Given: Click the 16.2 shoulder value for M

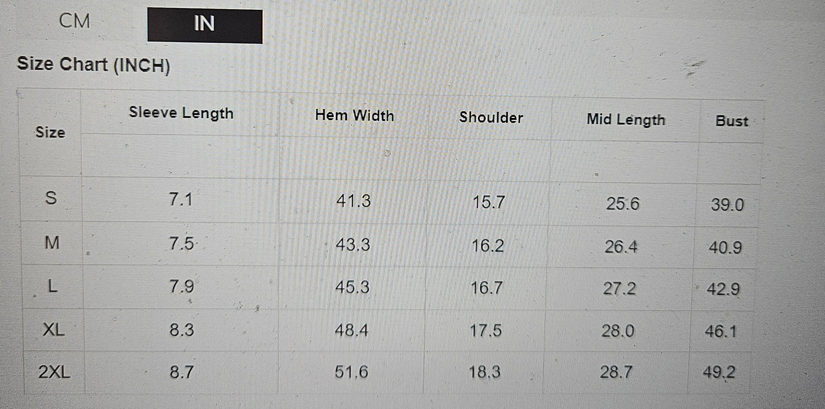Looking at the screenshot, I should pos(488,246).
